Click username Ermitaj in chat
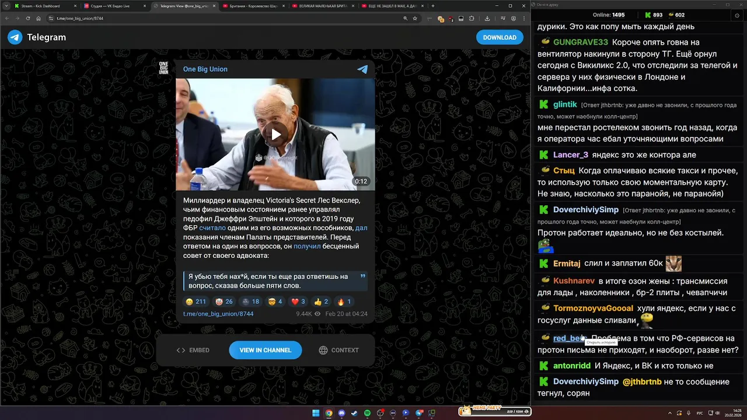The image size is (747, 420). pyautogui.click(x=567, y=263)
